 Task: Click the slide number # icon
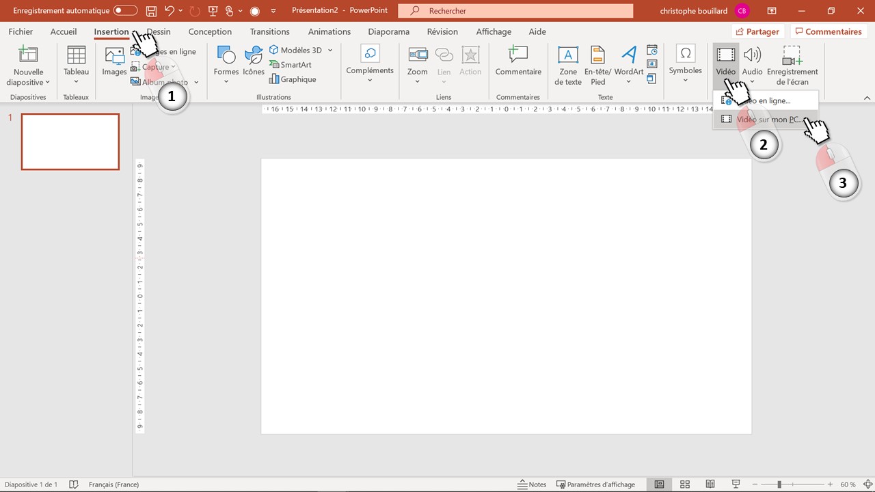(651, 64)
